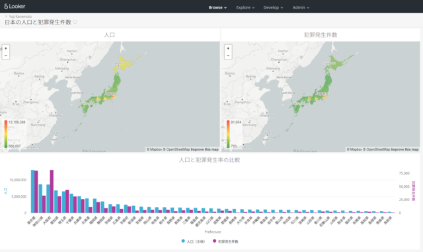This screenshot has width=423, height=252.
Task: Zoom in on the population map
Action: 6,48
